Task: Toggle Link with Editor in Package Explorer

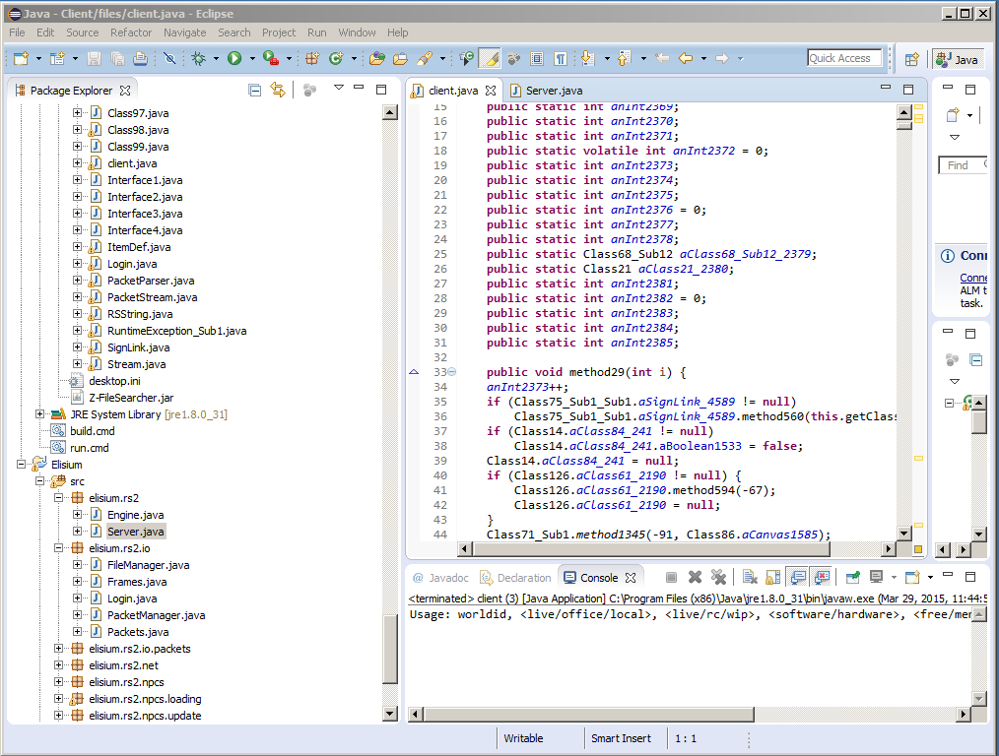Action: pos(278,90)
